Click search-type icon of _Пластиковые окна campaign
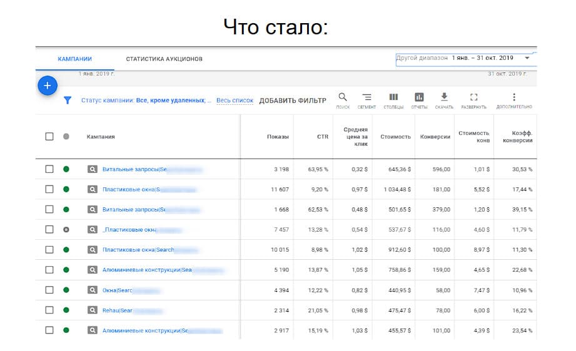The width and height of the screenshot is (576, 351). 92,230
